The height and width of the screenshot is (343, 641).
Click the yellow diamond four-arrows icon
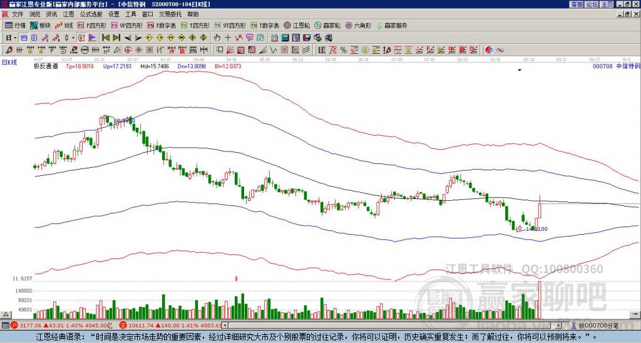(203, 38)
